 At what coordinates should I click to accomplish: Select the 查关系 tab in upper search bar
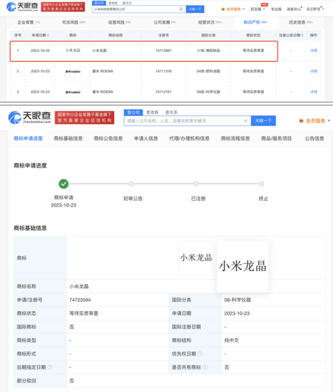pos(127,3)
